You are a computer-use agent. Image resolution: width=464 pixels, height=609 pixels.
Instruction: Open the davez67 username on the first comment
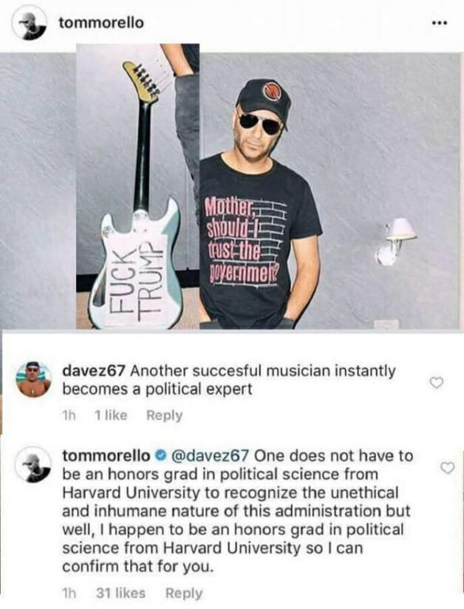pos(94,371)
